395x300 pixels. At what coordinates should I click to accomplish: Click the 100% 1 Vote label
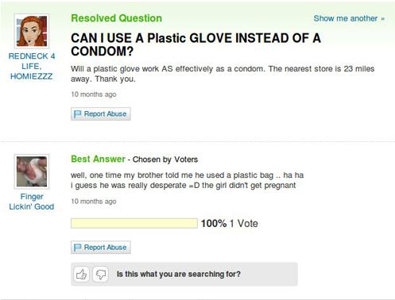click(230, 224)
